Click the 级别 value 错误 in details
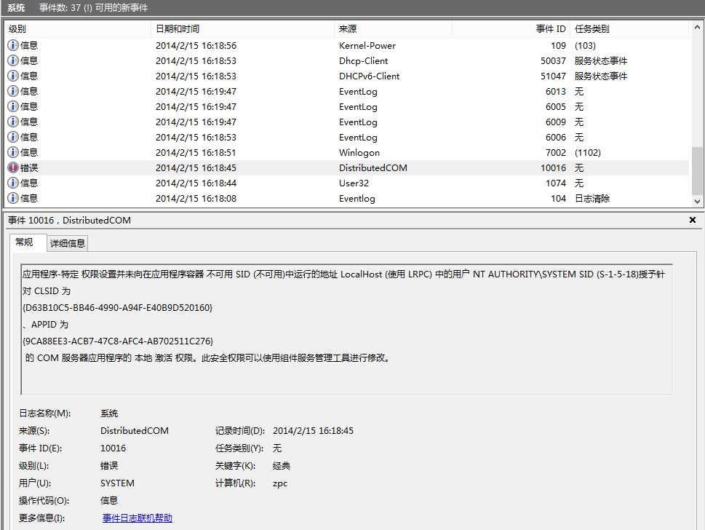The image size is (705, 530). (x=109, y=466)
